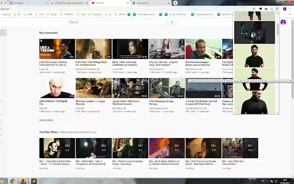
Task: Close the YouTube tab
Action: pos(128,3)
